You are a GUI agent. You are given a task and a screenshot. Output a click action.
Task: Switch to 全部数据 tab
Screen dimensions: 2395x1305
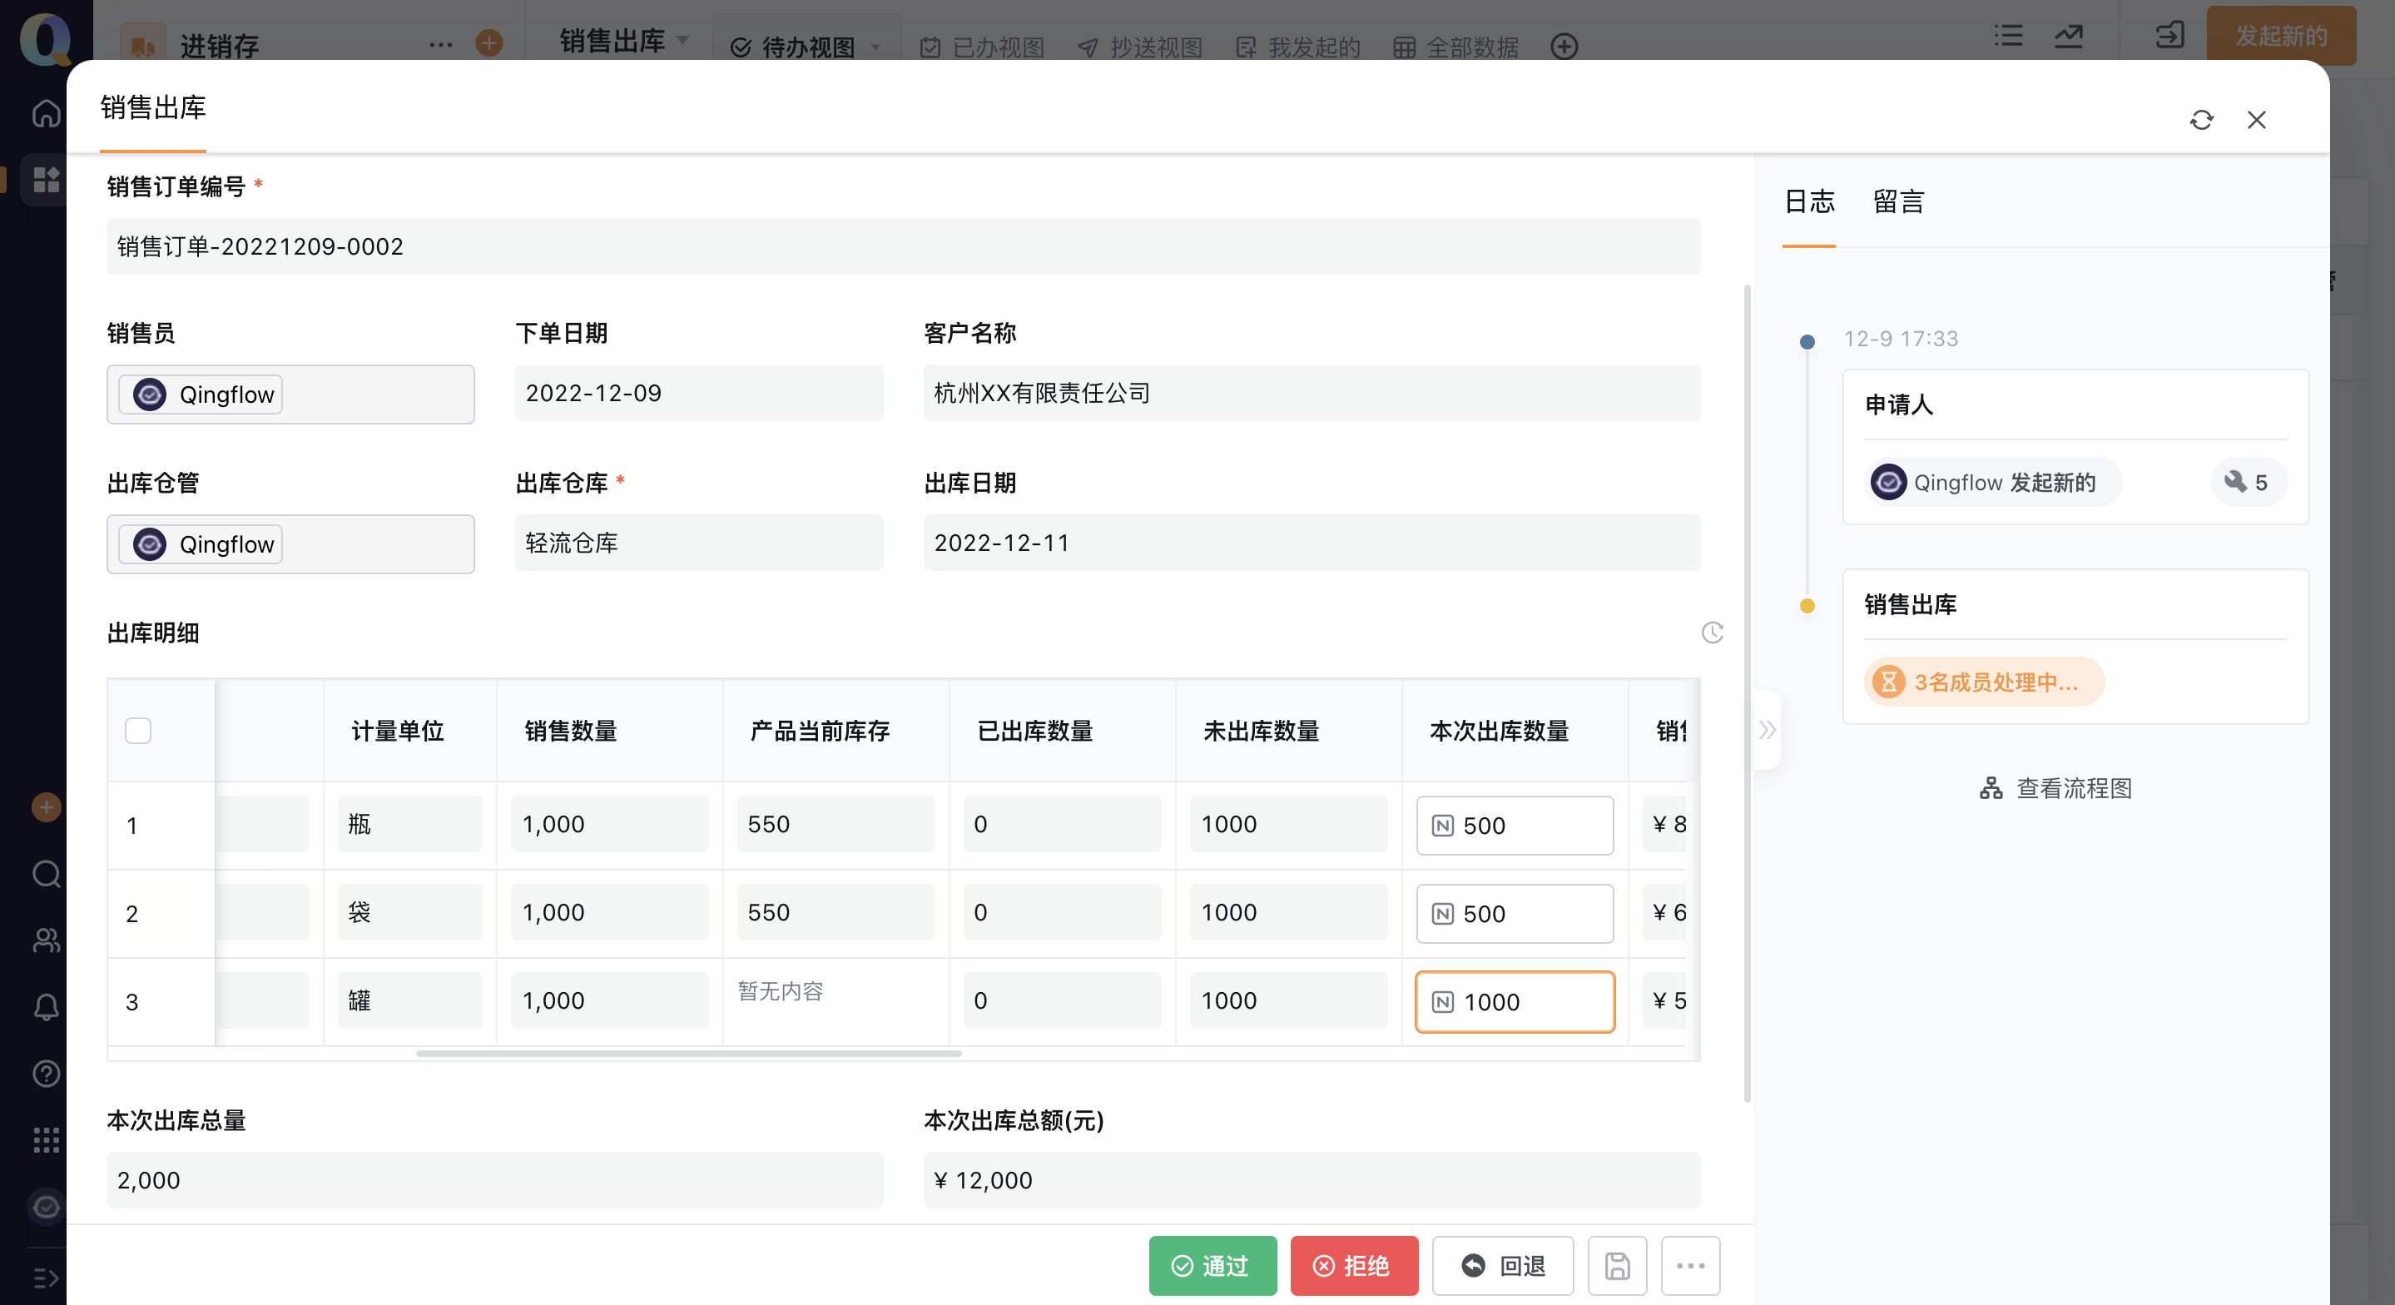pos(1456,47)
